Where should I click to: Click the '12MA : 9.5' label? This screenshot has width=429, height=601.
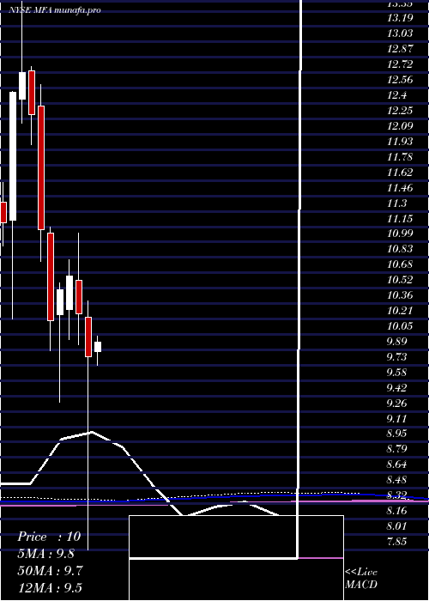[x=50, y=588]
